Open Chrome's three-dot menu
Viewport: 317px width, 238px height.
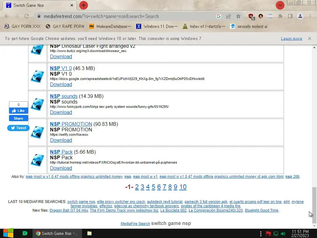pyautogui.click(x=310, y=16)
